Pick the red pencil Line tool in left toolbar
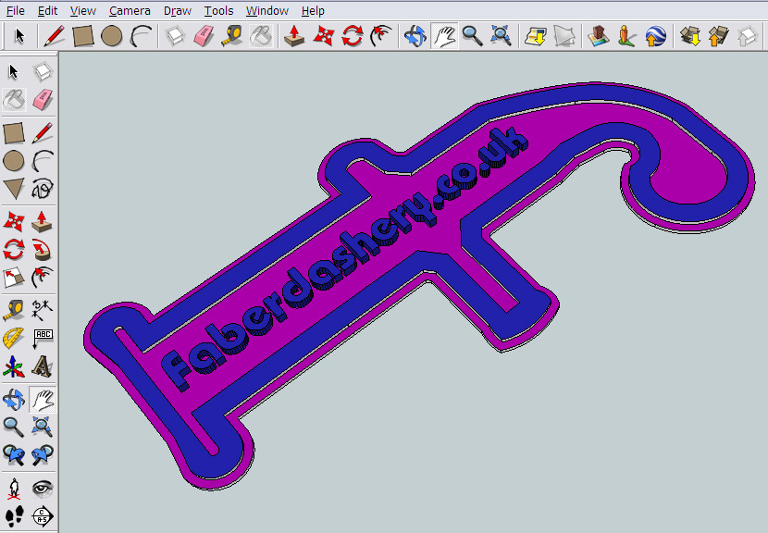768x533 pixels. [x=43, y=132]
